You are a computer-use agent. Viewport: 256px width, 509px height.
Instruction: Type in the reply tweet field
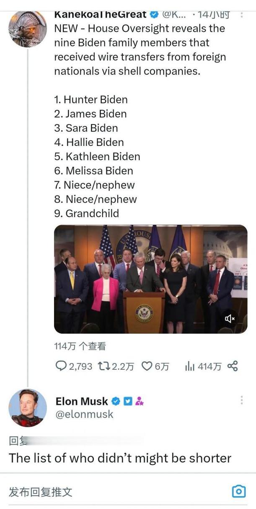click(x=105, y=491)
